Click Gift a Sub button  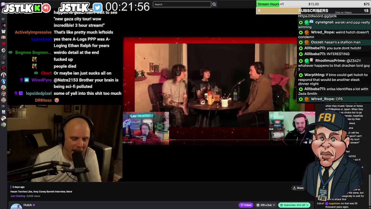(x=266, y=205)
